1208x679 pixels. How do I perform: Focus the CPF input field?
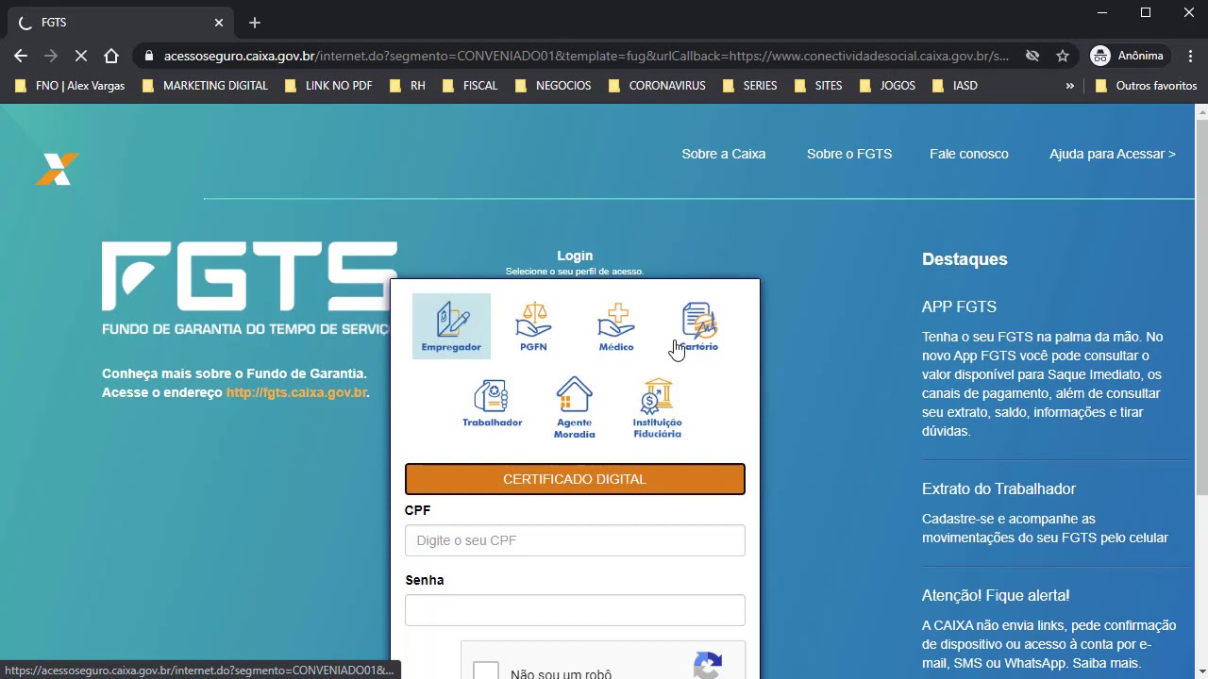[x=575, y=540]
